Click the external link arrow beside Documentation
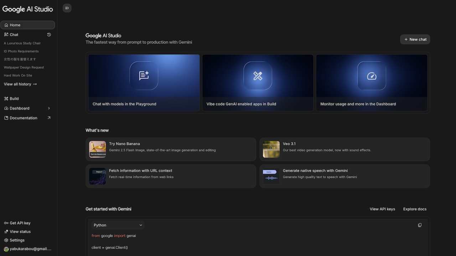Image resolution: width=456 pixels, height=256 pixels. click(49, 118)
